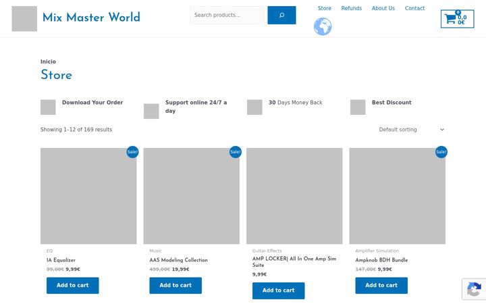Add 1A Equalizer to cart
The width and height of the screenshot is (486, 304).
coord(72,285)
